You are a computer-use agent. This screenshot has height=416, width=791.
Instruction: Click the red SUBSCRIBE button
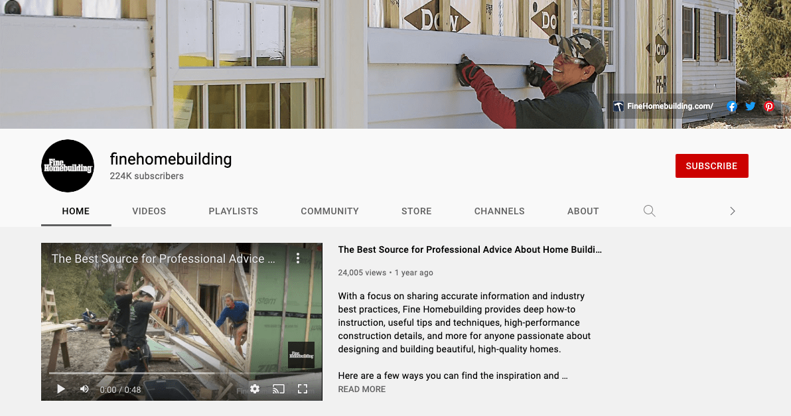[x=711, y=166]
